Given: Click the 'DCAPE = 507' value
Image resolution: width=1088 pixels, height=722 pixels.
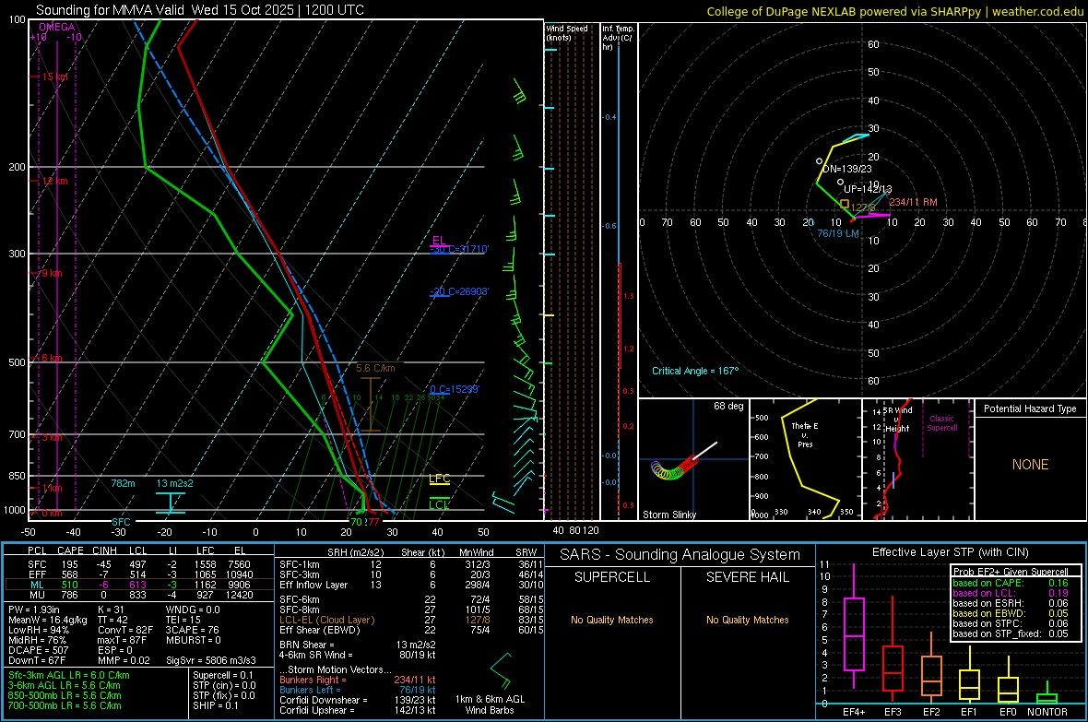Looking at the screenshot, I should pyautogui.click(x=38, y=650).
